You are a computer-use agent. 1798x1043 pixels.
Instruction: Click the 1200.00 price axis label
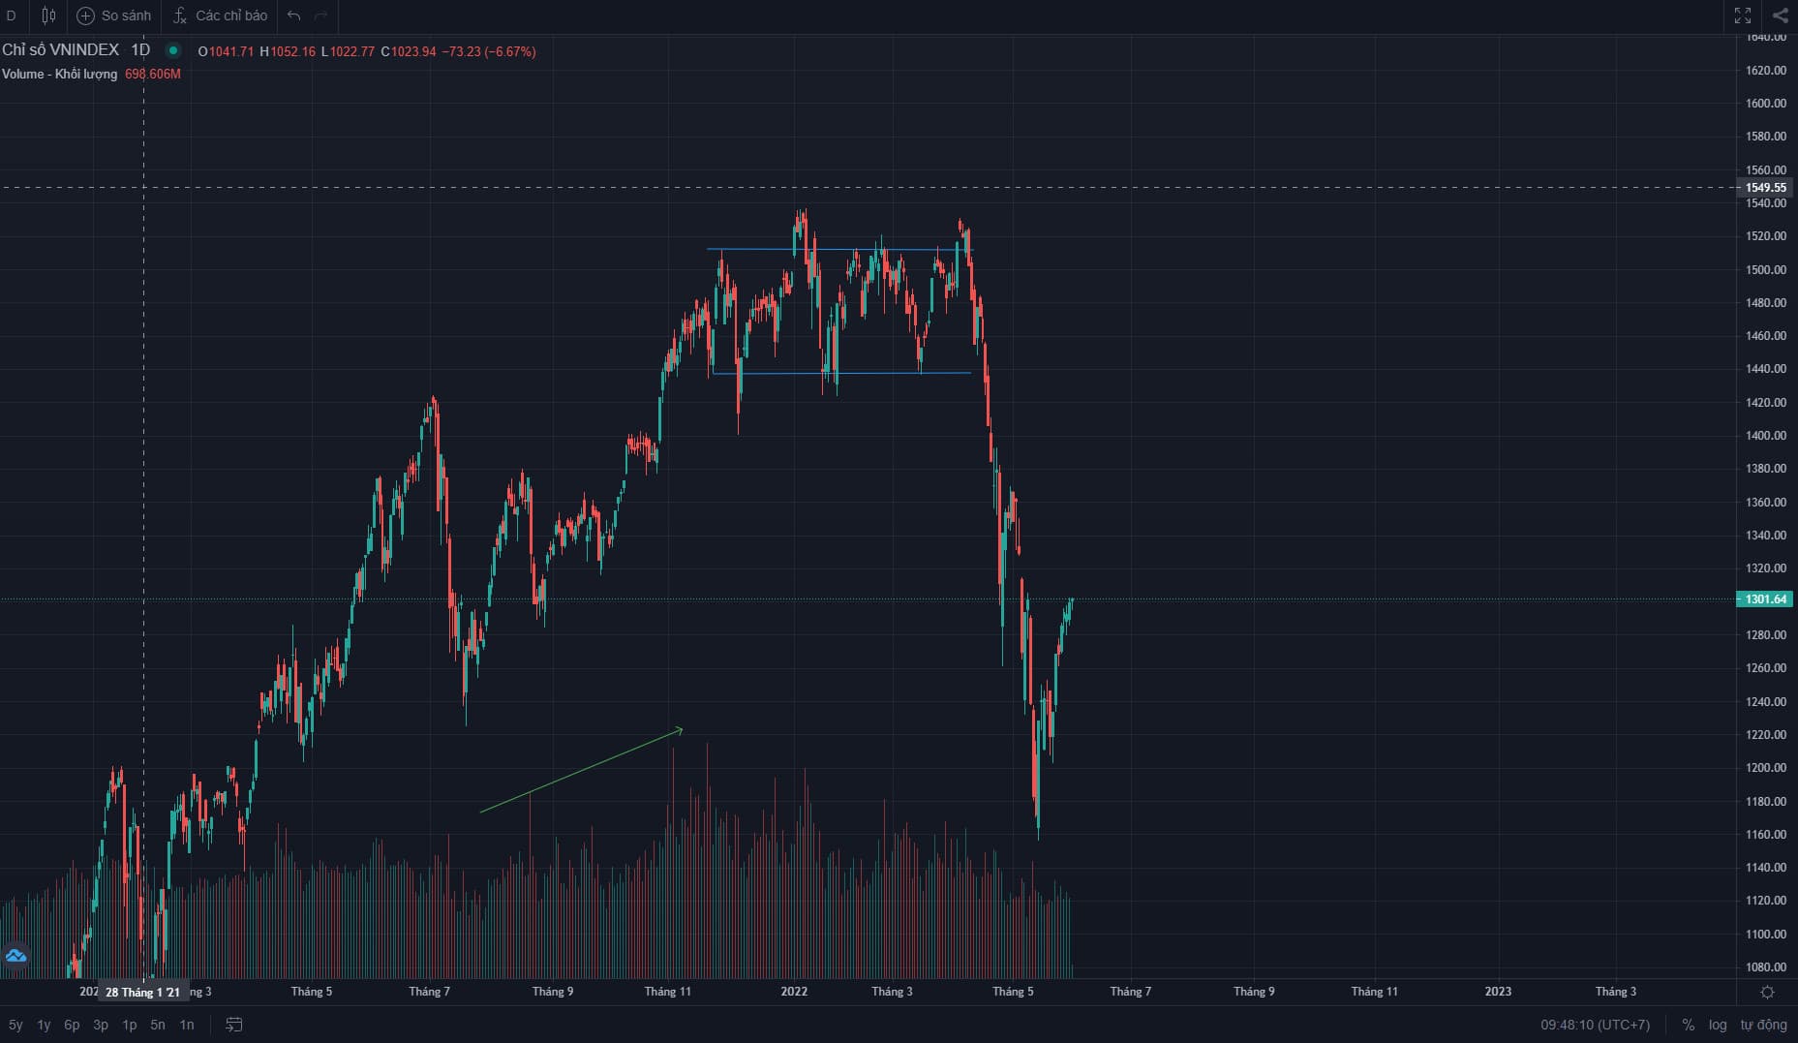point(1766,768)
